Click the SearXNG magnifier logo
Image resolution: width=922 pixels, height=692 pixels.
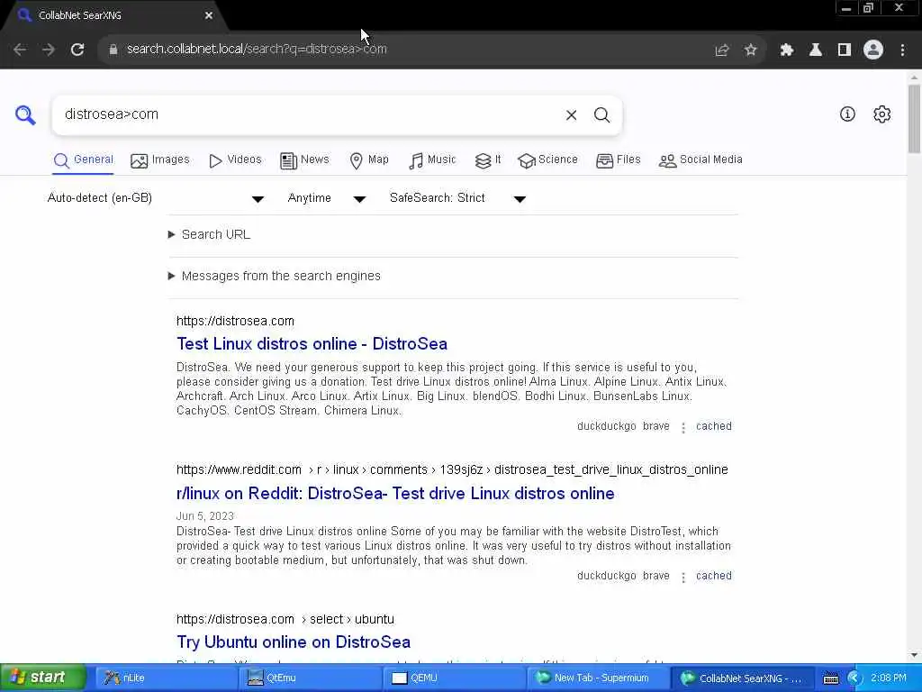(x=25, y=114)
